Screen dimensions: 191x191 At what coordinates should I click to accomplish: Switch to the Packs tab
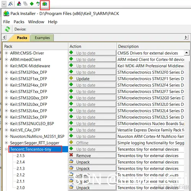click(x=22, y=38)
